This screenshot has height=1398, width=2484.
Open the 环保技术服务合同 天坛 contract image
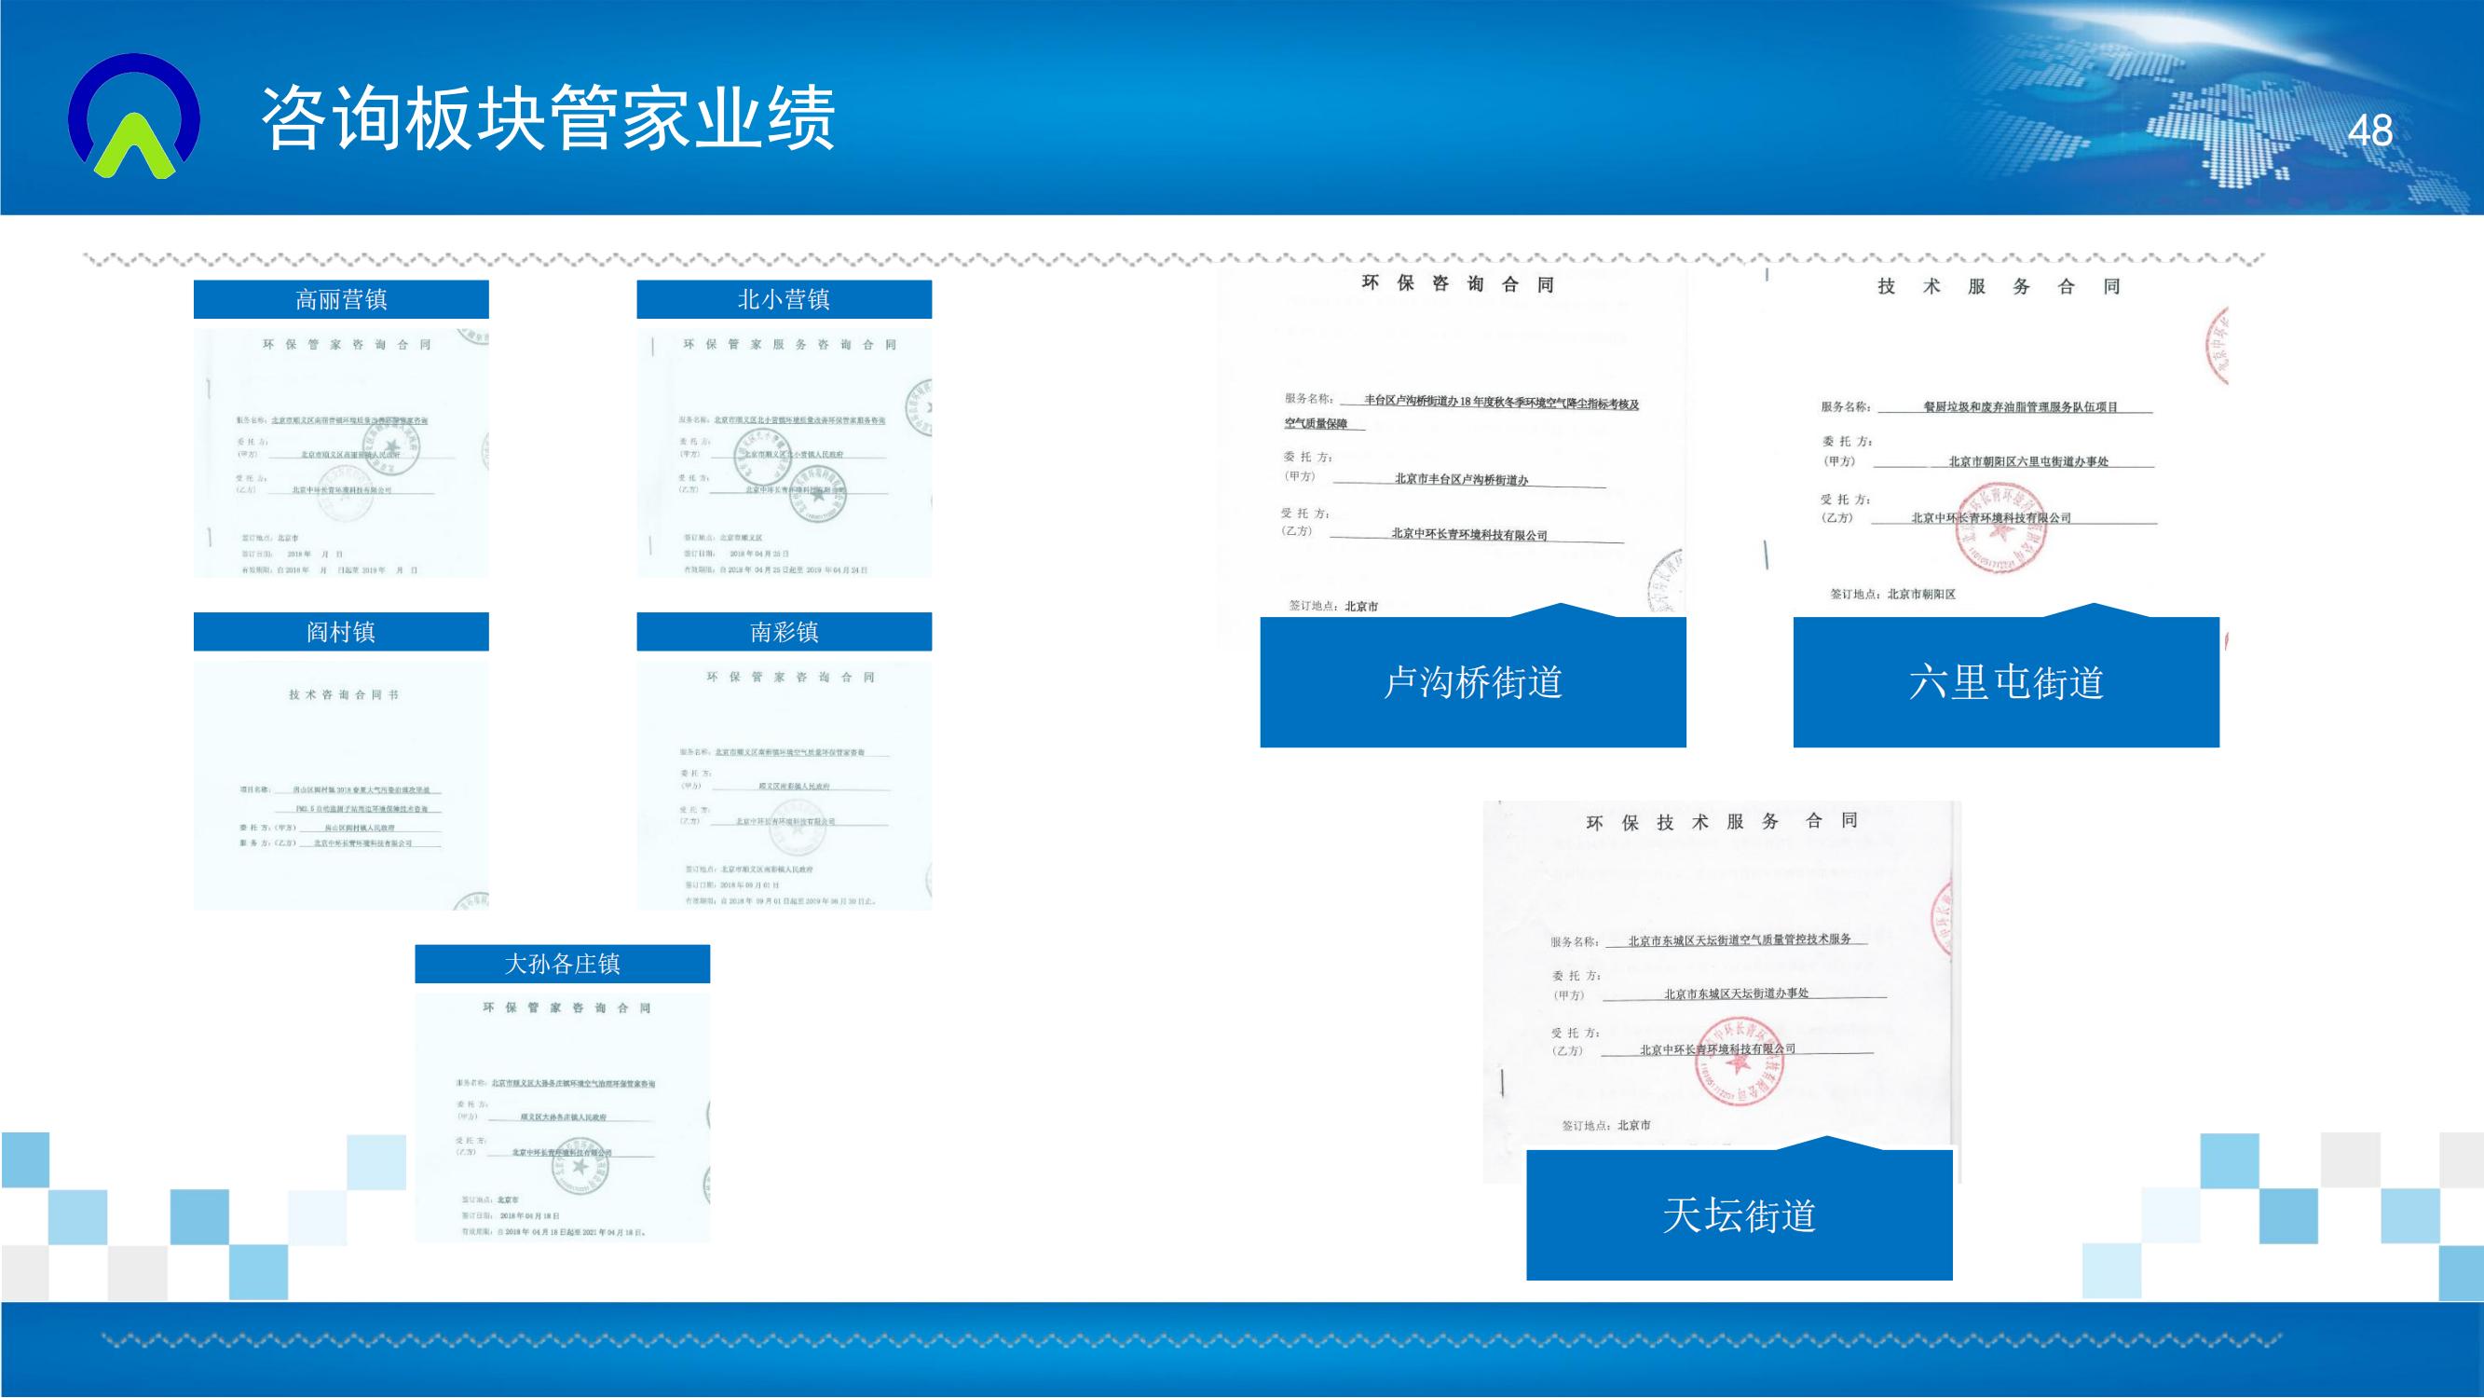coord(1721,965)
